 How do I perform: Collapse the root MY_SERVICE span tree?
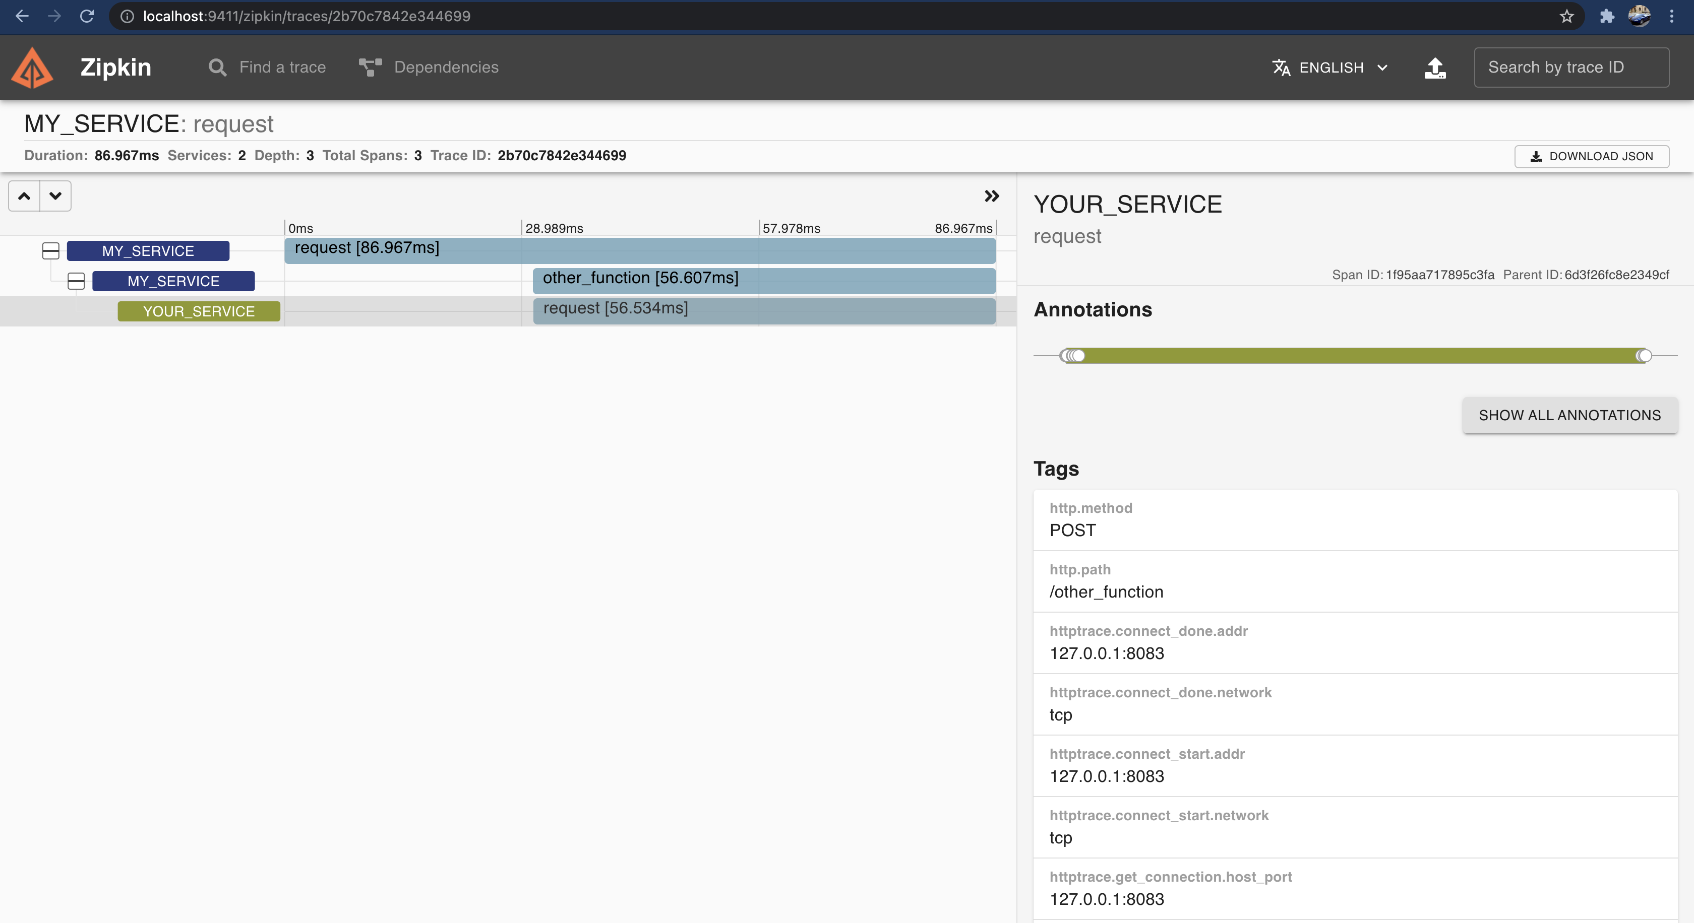pyautogui.click(x=50, y=251)
